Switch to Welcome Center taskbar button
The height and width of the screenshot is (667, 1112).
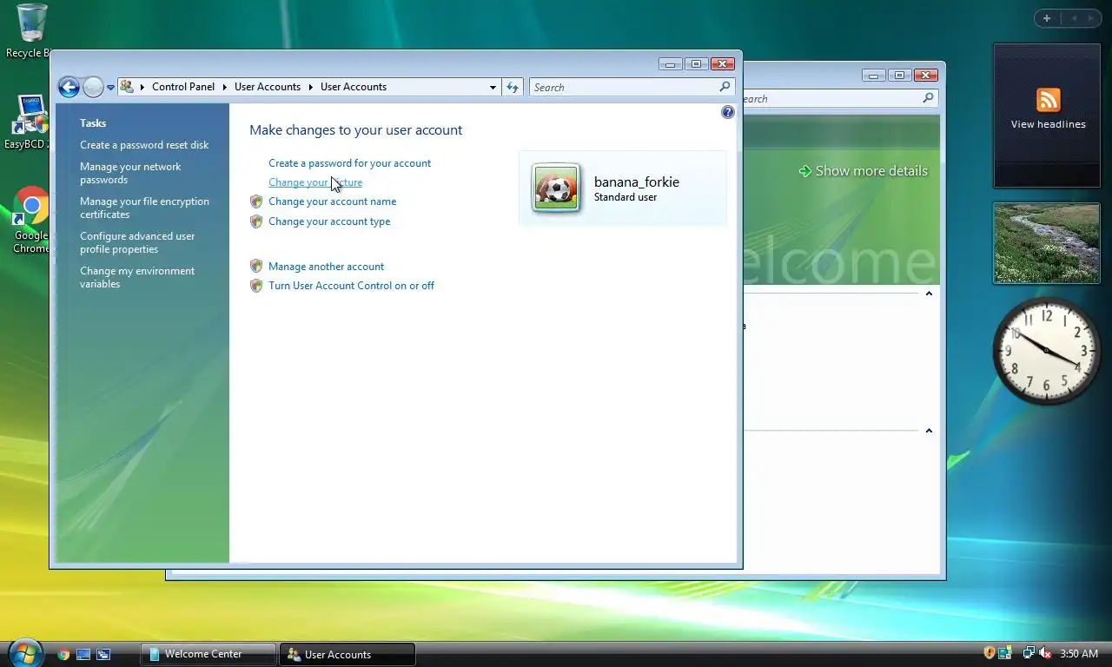[208, 654]
